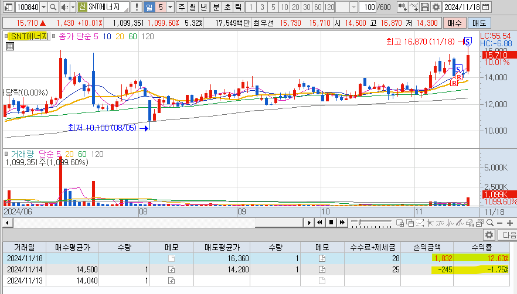The width and height of the screenshot is (517, 294).
Task: Switch to 틱 tick period
Action: coord(239,7)
